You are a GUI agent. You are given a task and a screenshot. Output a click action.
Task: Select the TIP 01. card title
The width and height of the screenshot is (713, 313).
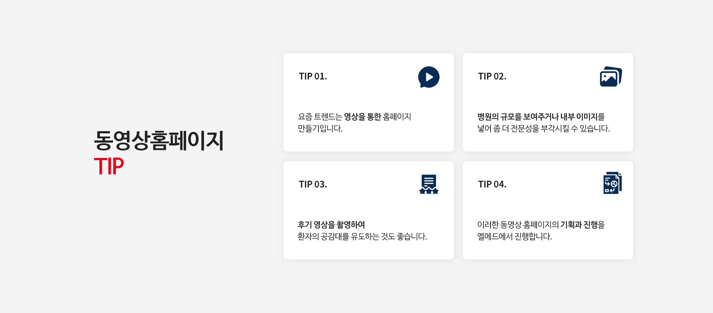313,76
